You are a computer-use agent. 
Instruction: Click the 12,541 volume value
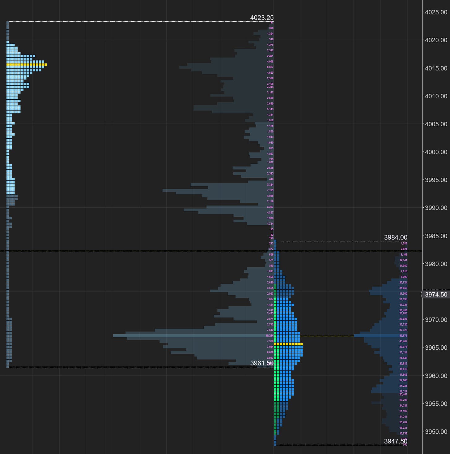pos(403,260)
